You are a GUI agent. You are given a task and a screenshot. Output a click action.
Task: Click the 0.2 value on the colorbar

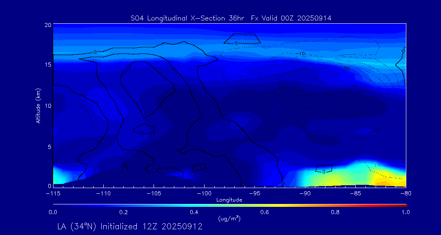coord(123,212)
